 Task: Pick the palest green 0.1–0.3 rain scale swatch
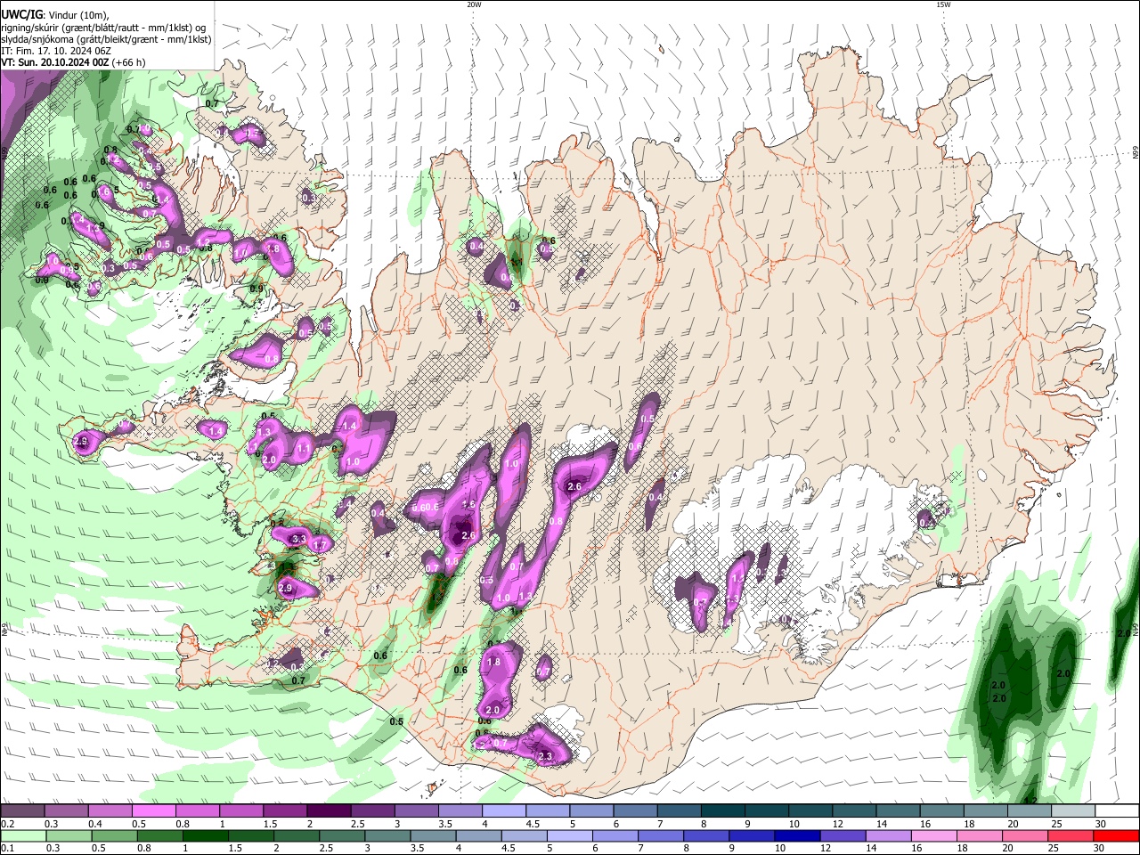point(22,835)
